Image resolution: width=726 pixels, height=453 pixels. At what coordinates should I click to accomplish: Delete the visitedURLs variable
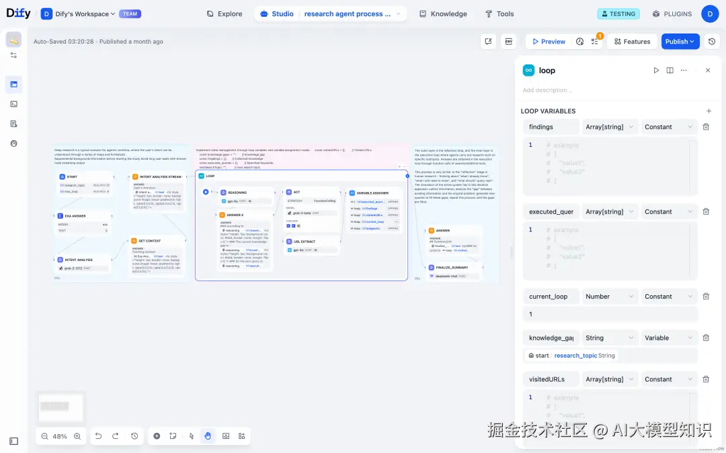pyautogui.click(x=706, y=379)
